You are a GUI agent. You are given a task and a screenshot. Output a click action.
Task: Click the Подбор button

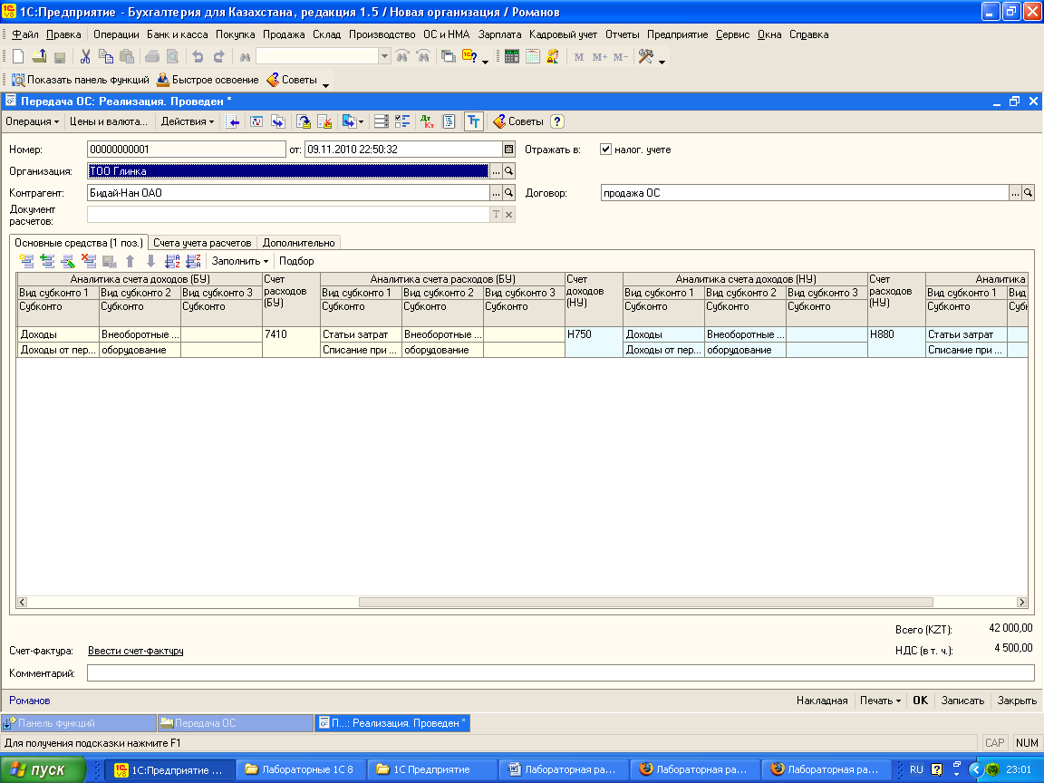coord(296,261)
